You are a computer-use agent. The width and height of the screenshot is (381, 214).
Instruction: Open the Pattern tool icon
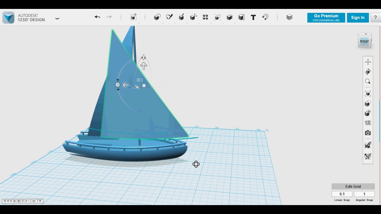click(205, 17)
